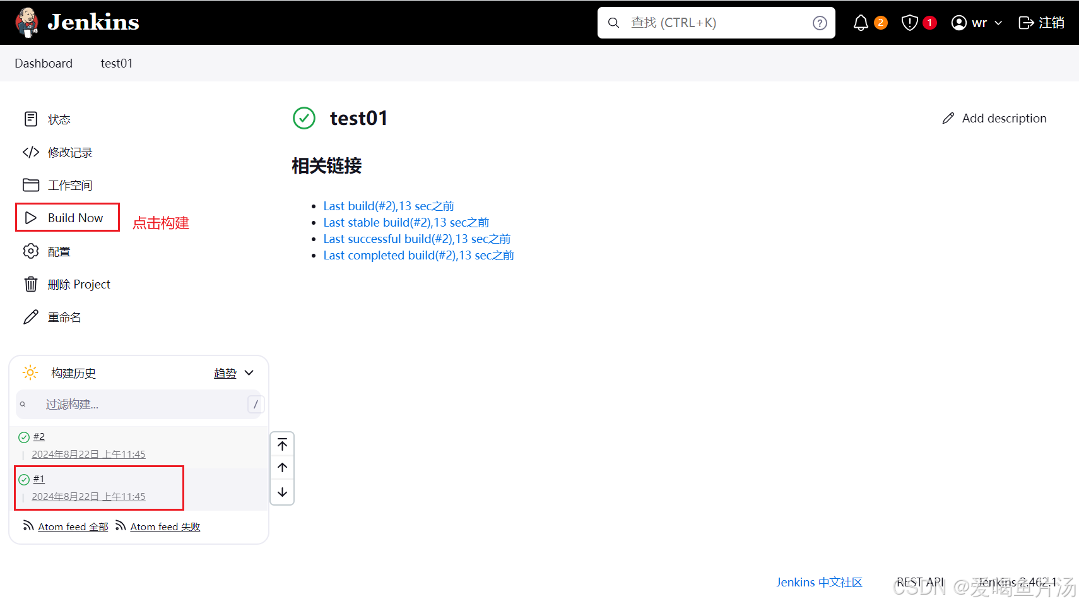The image size is (1079, 606).
Task: Open build #1 timestamp link
Action: click(88, 496)
